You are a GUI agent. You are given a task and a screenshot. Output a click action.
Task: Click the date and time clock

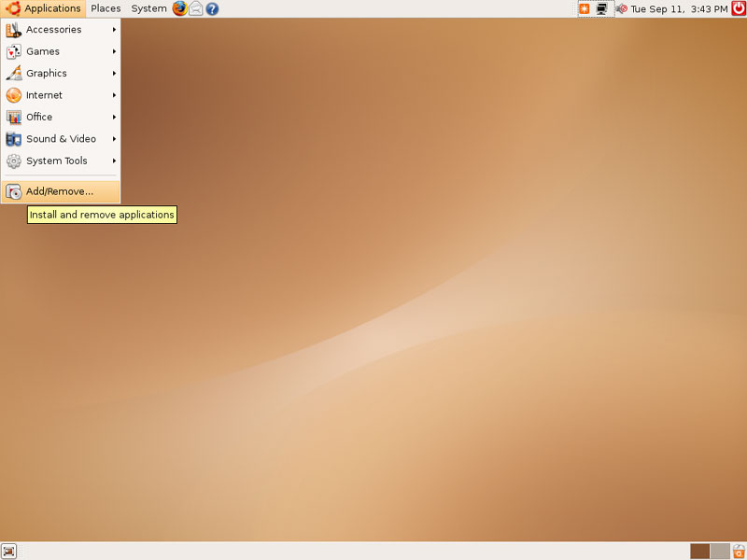pyautogui.click(x=679, y=8)
